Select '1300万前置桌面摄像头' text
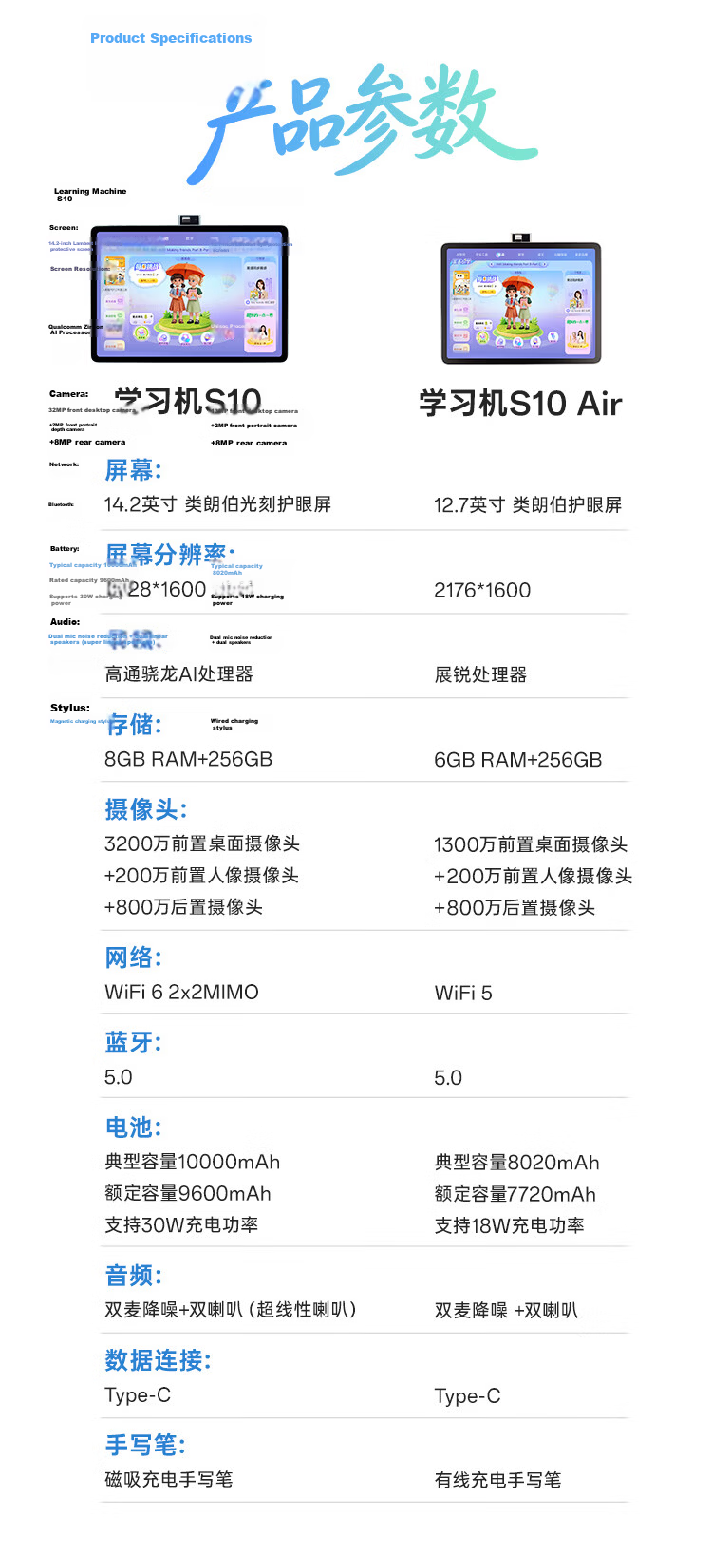712x1554 pixels. tap(531, 844)
